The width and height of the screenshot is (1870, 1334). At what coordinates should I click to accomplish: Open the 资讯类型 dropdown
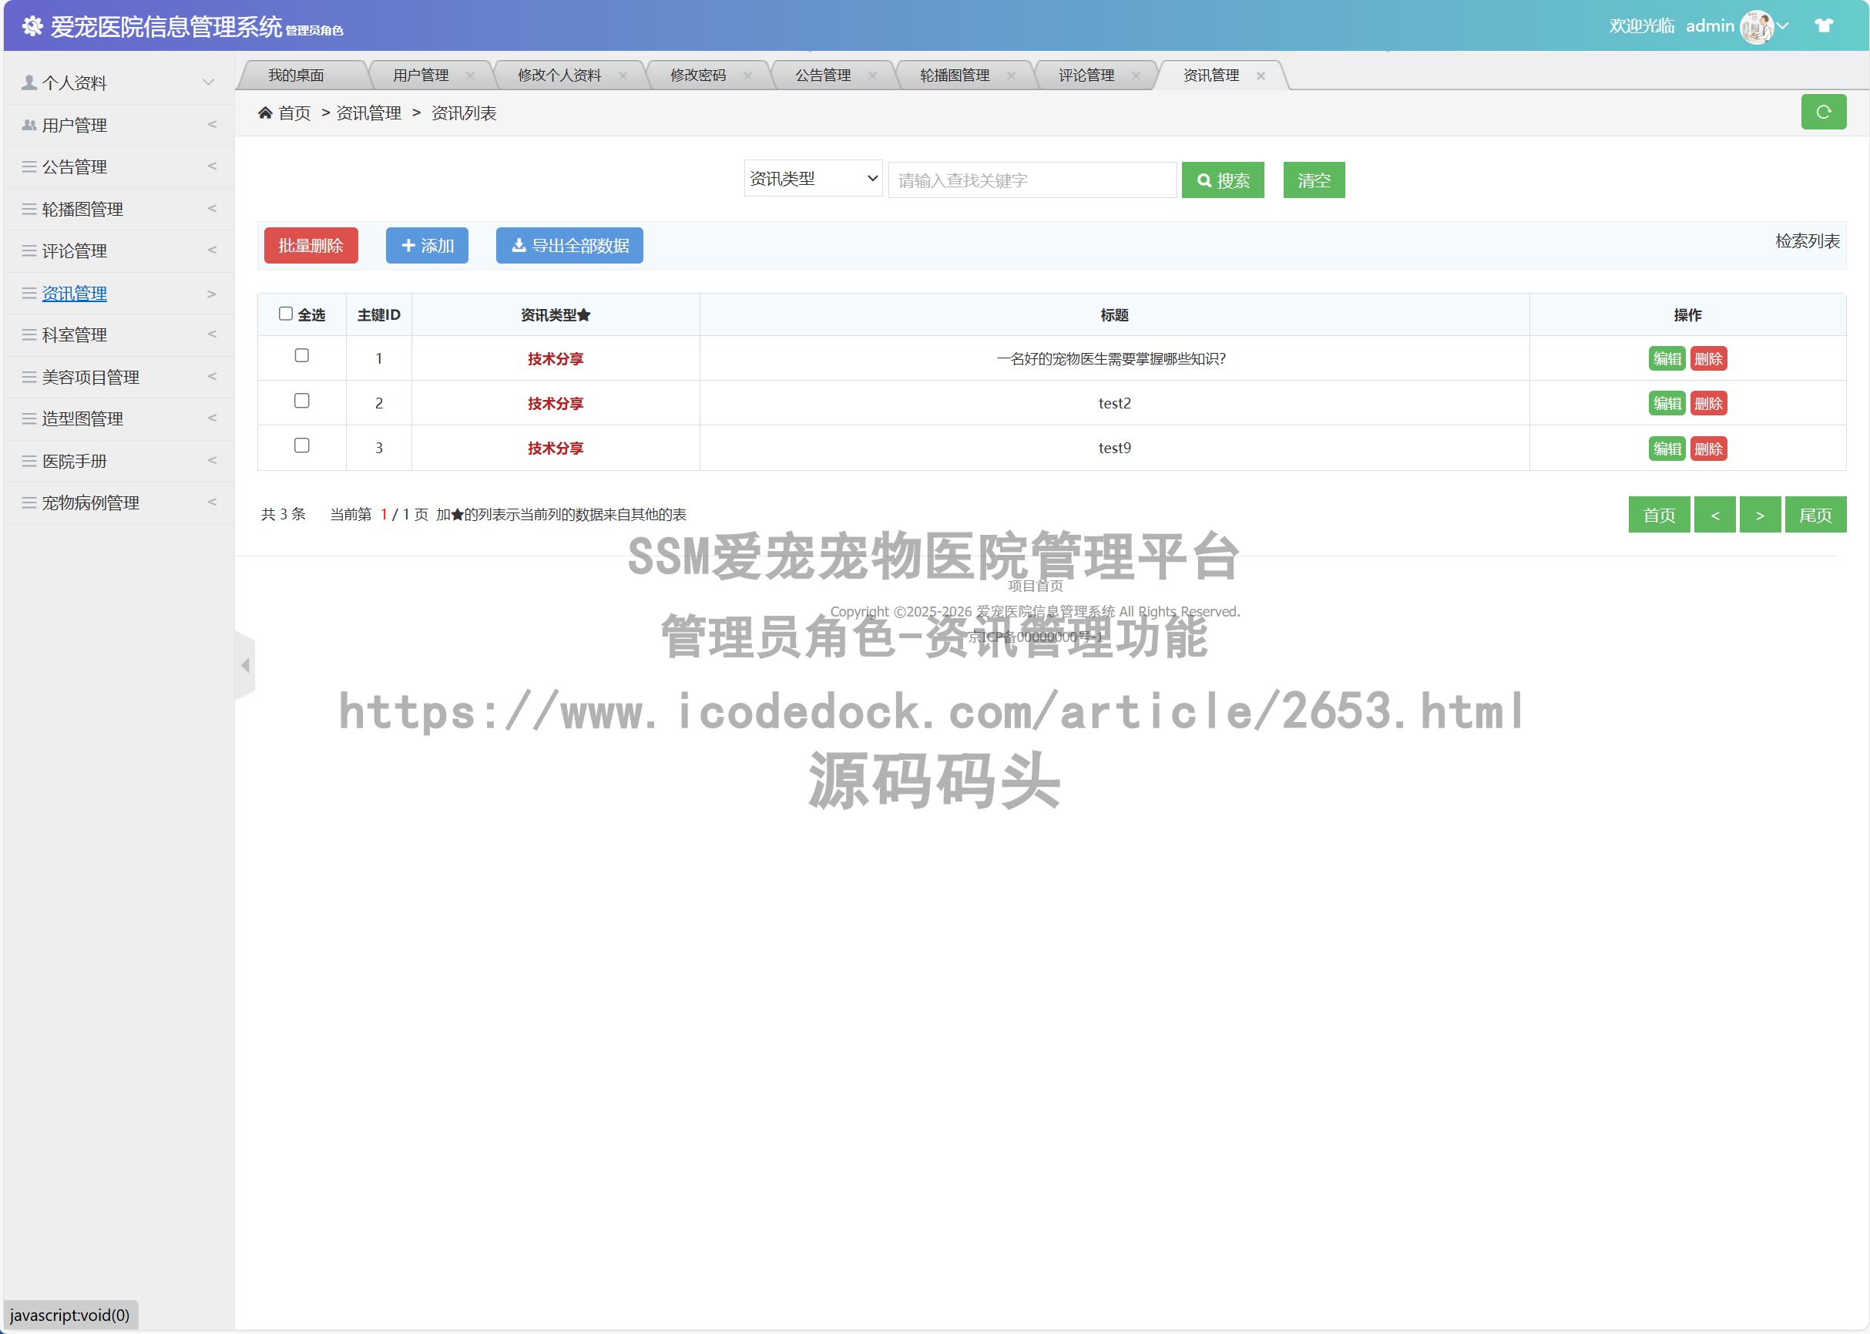[x=812, y=179]
